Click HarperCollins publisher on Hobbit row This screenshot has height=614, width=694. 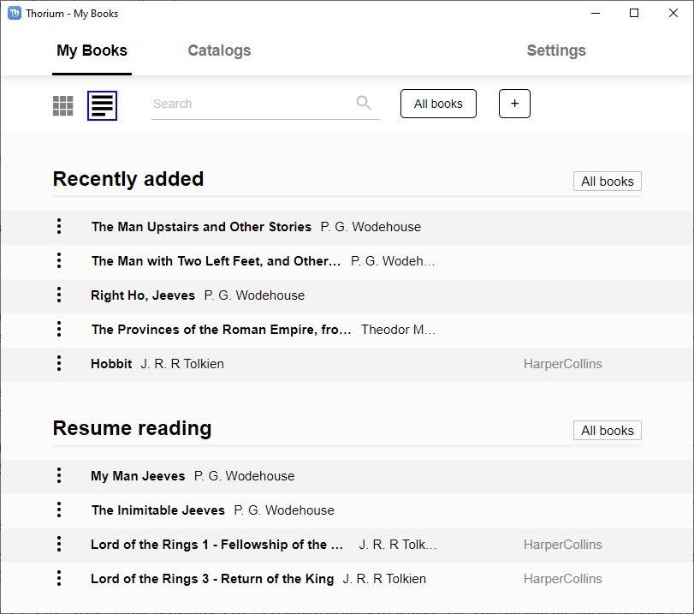pyautogui.click(x=562, y=364)
